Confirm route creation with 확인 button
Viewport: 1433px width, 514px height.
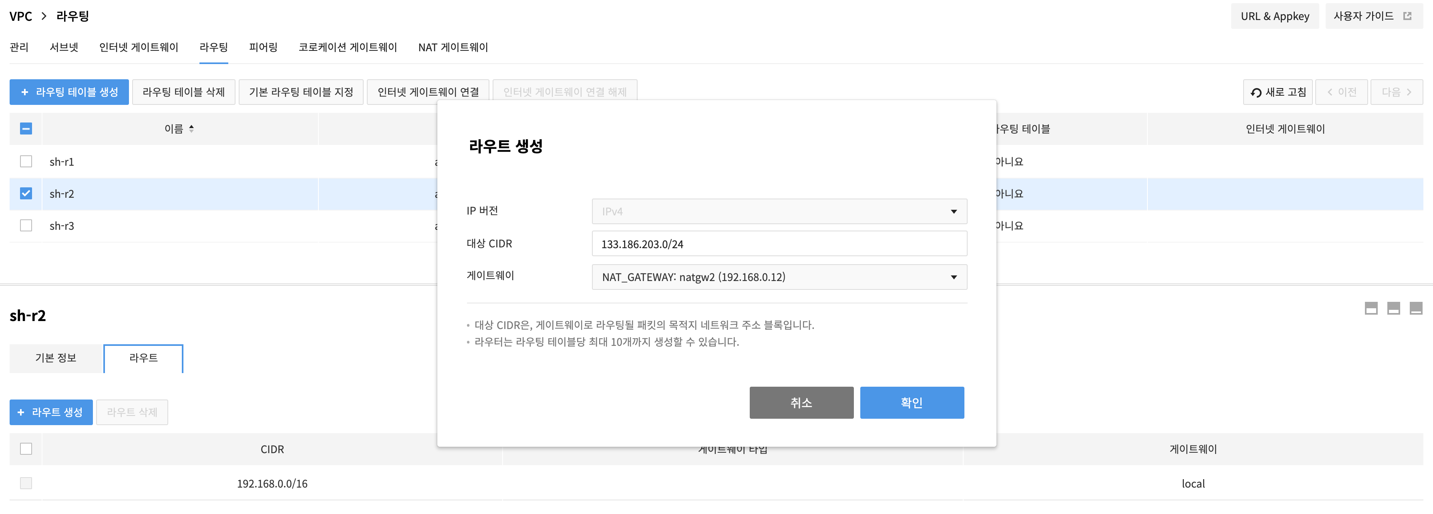(912, 403)
